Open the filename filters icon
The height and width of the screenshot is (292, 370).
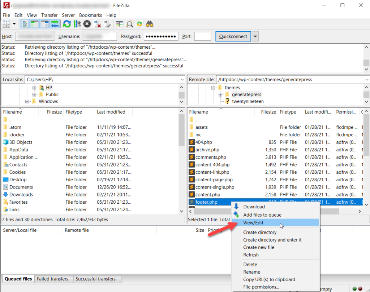[x=120, y=24]
